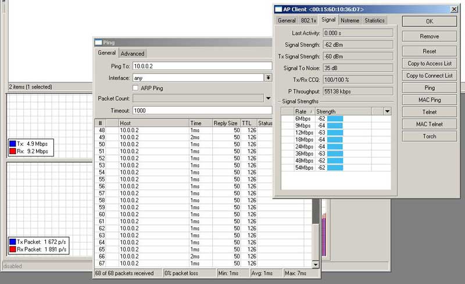Select the 18Mbps signal strength row
The height and width of the screenshot is (284, 465).
coord(336,140)
